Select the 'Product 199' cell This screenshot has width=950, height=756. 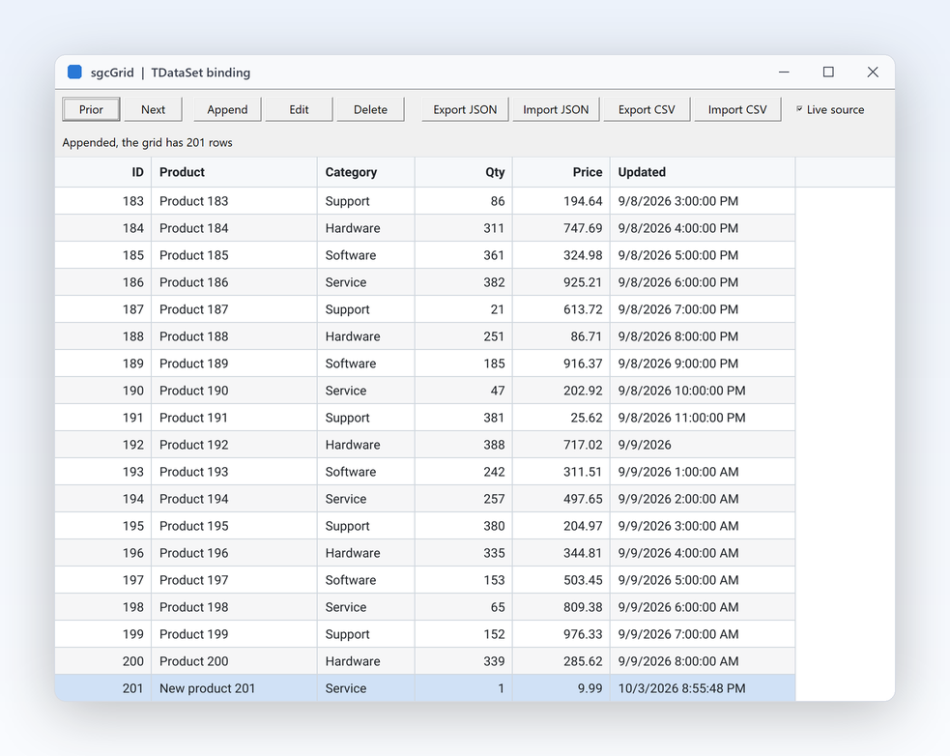234,634
